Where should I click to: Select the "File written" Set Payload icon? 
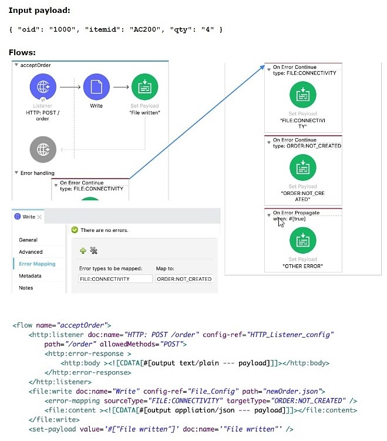pos(144,87)
